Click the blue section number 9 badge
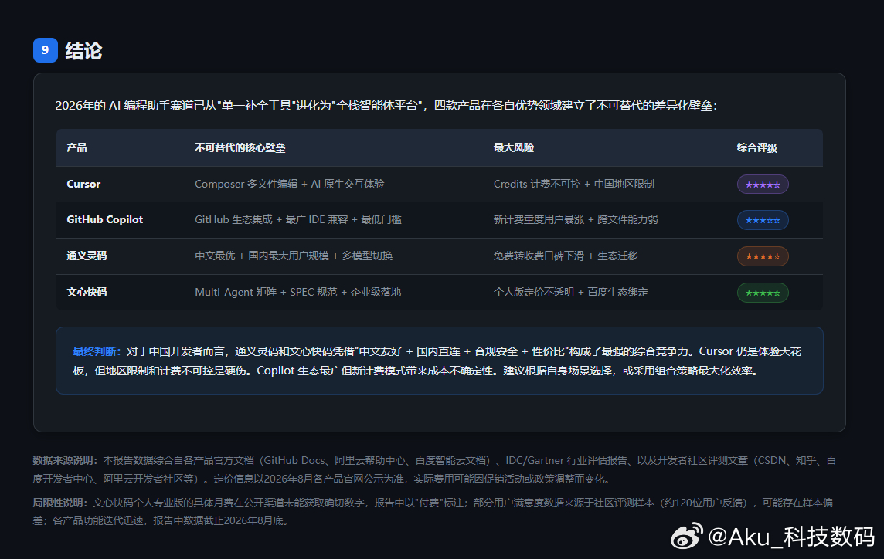Viewport: 884px width, 559px height. click(x=46, y=50)
